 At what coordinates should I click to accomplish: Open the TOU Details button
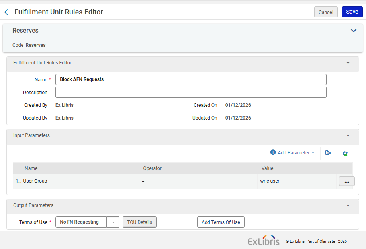click(x=139, y=222)
